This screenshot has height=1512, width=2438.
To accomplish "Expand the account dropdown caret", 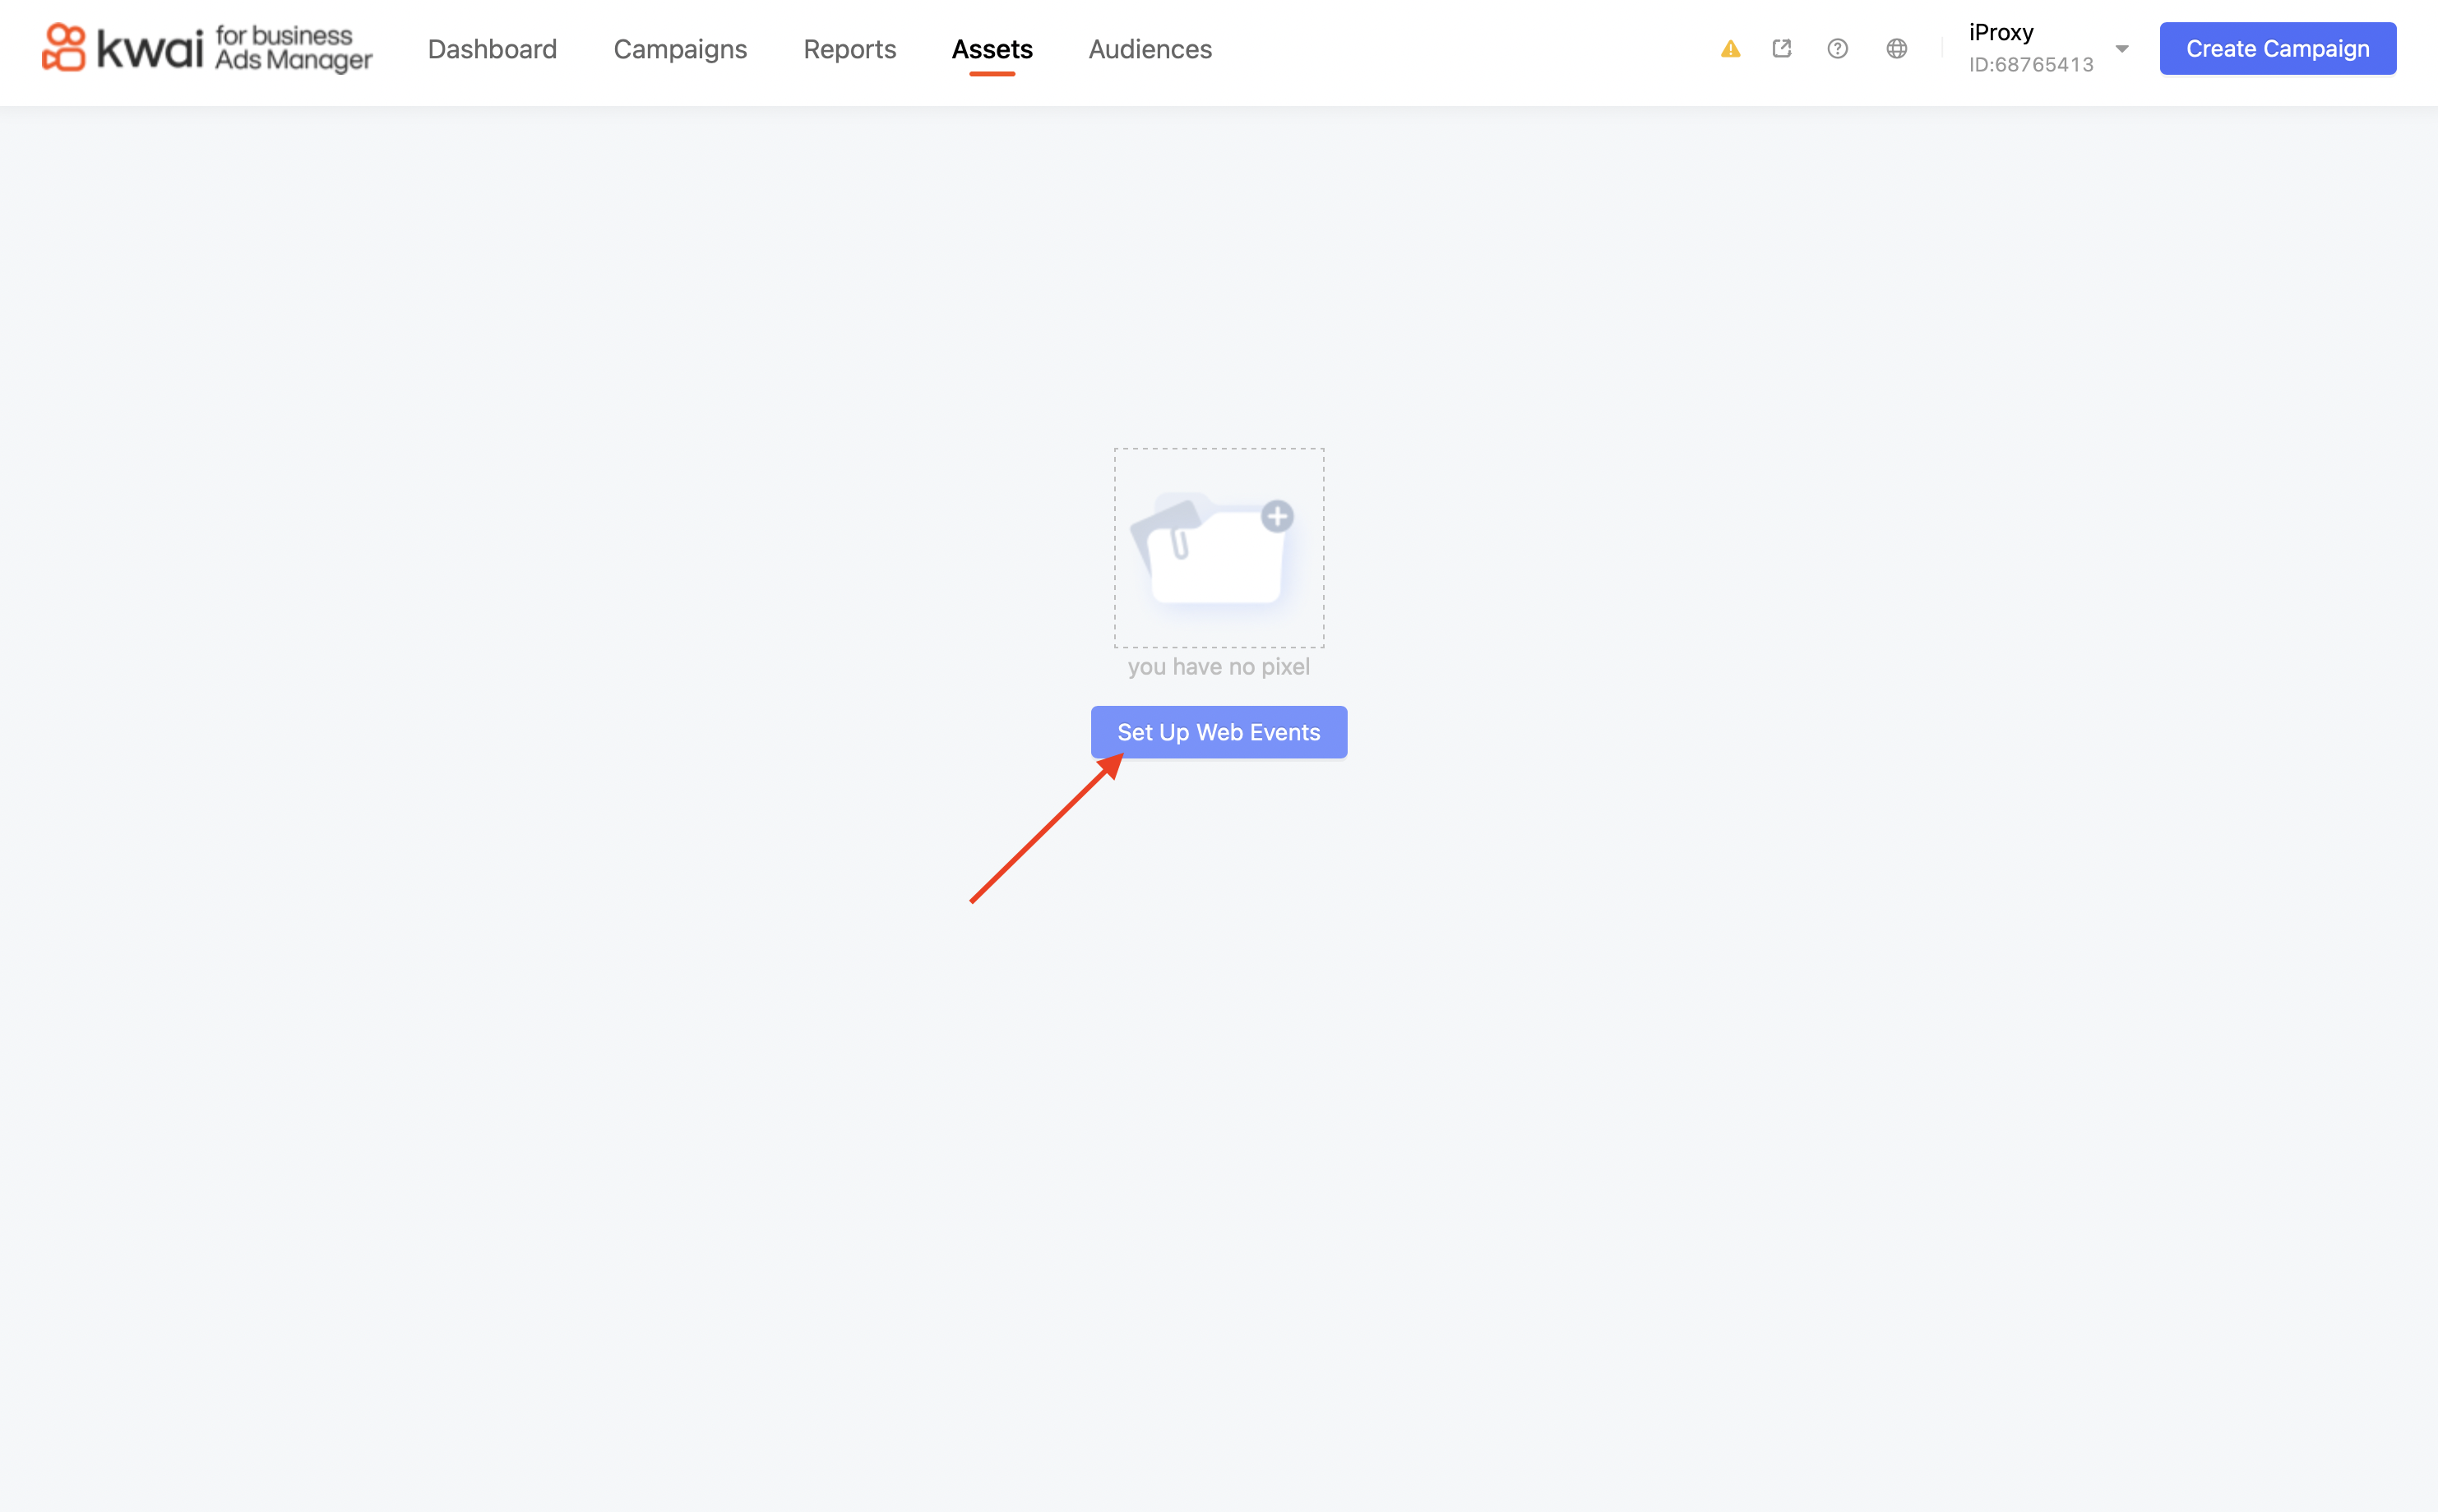I will pos(2121,48).
